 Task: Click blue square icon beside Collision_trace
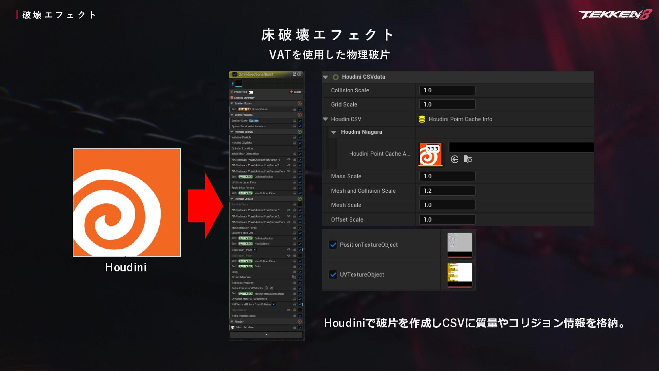[255, 249]
